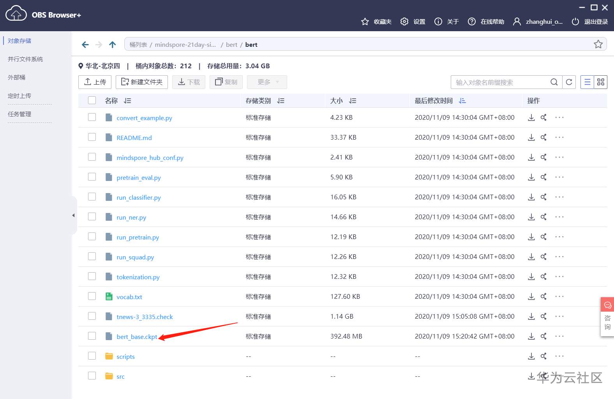Open 并行文件系统 in sidebar
Screen dimensions: 614x399
(x=25, y=59)
